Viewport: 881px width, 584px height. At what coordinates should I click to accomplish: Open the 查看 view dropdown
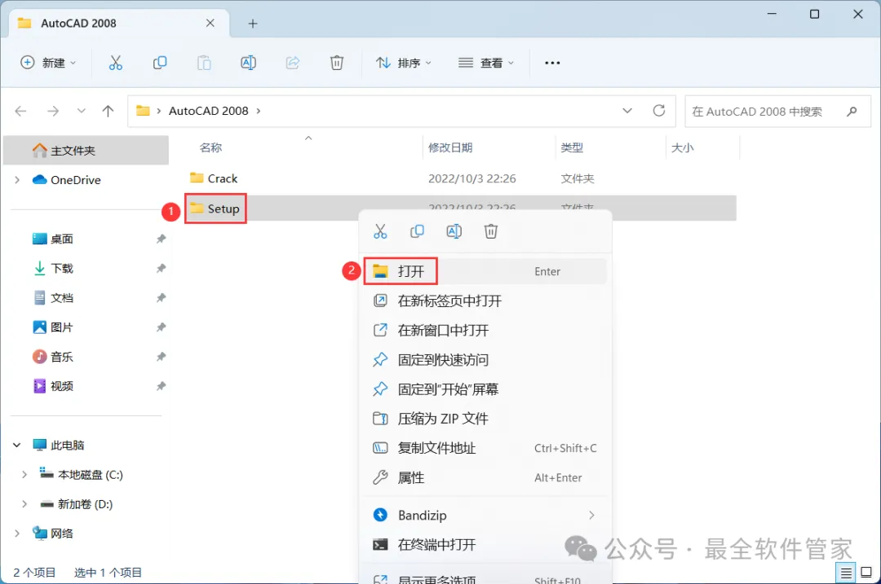[486, 63]
